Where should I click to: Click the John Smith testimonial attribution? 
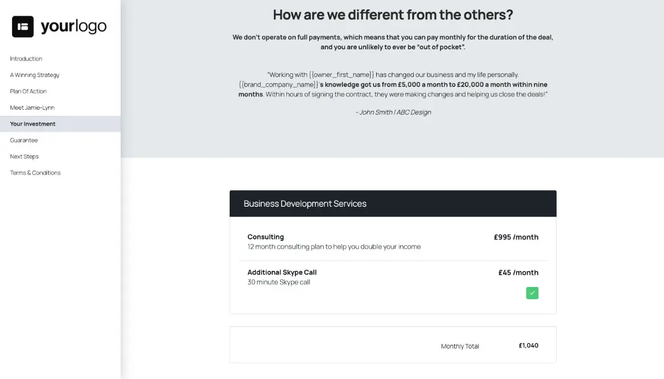393,112
